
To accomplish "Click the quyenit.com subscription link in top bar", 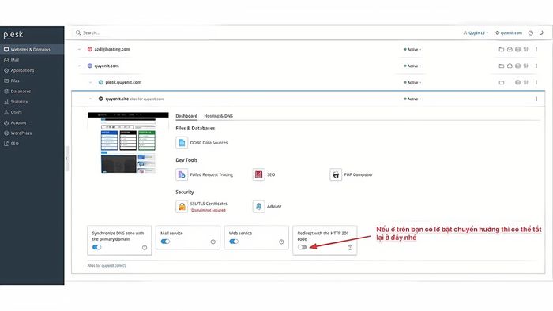I will 509,32.
